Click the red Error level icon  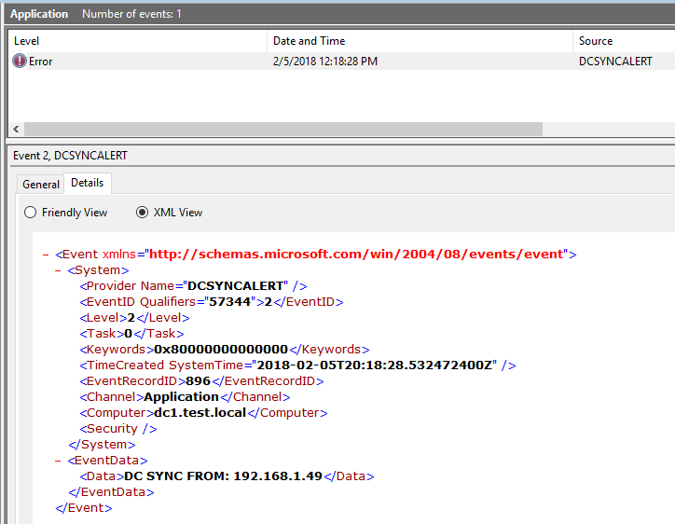click(x=20, y=62)
